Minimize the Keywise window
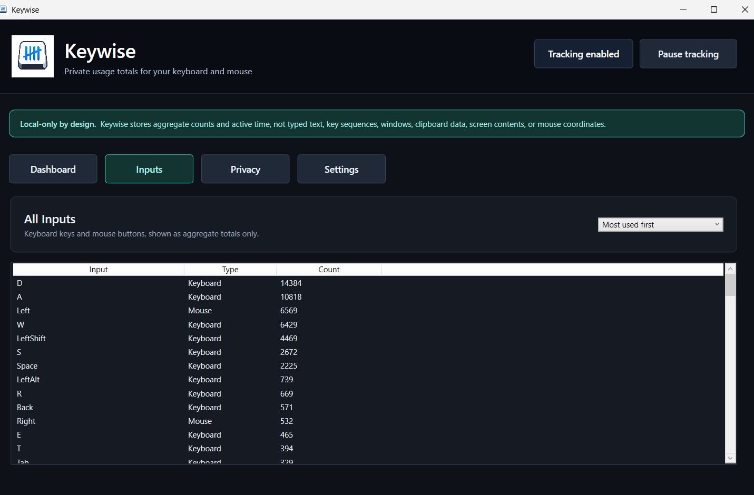 683,9
